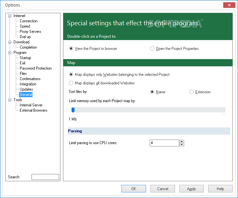Click the Help button

pos(220,188)
